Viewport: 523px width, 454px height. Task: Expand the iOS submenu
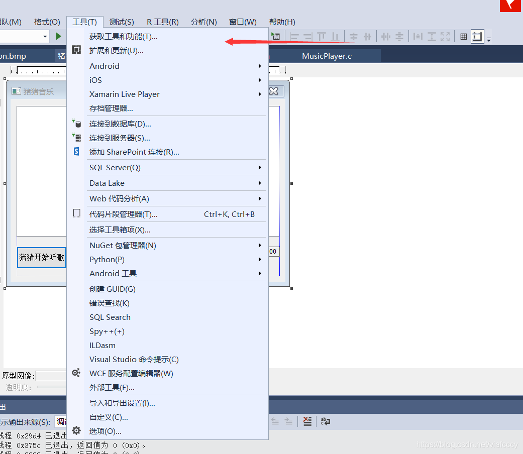[260, 80]
